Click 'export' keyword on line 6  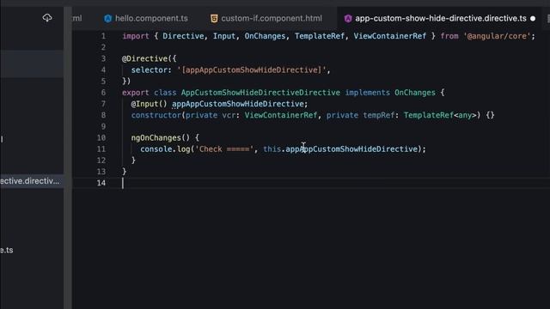pyautogui.click(x=136, y=93)
